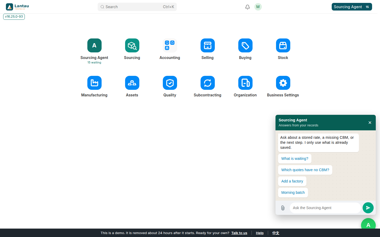Select the 'What is waiting?' suggestion

(294, 159)
